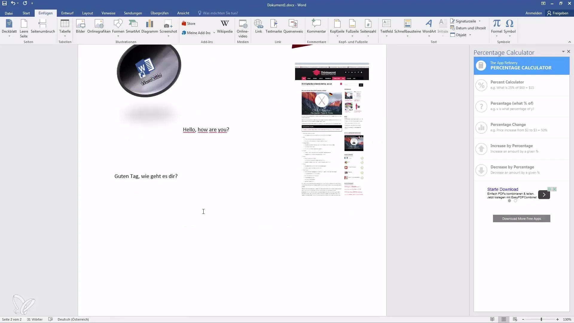
Task: Switch to Lesemodus read view
Action: [492, 319]
